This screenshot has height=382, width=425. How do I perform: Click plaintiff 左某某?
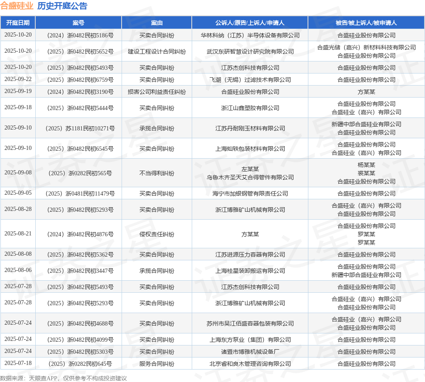tap(250, 169)
